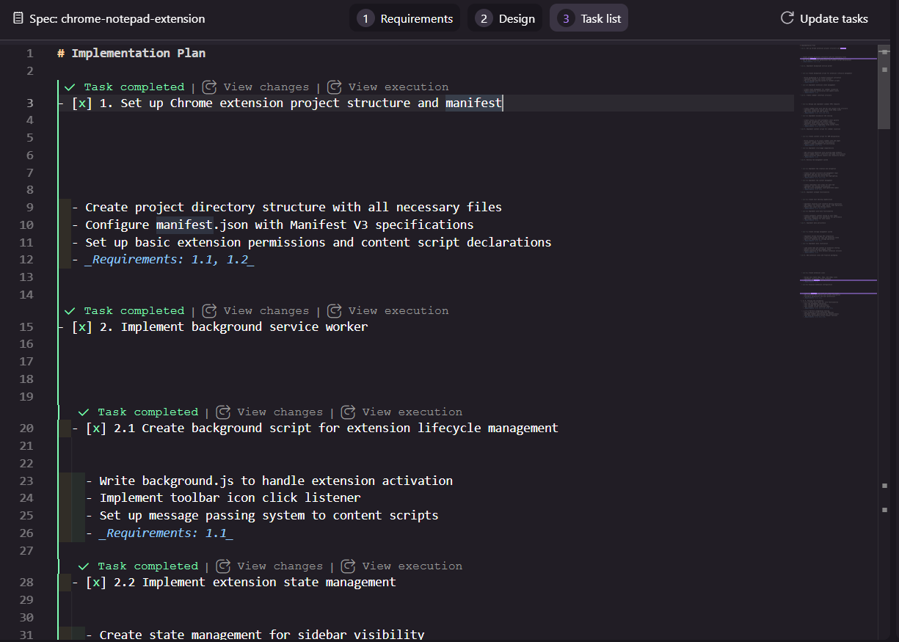Click 'Create state management for sidebar visibility'

click(x=262, y=635)
